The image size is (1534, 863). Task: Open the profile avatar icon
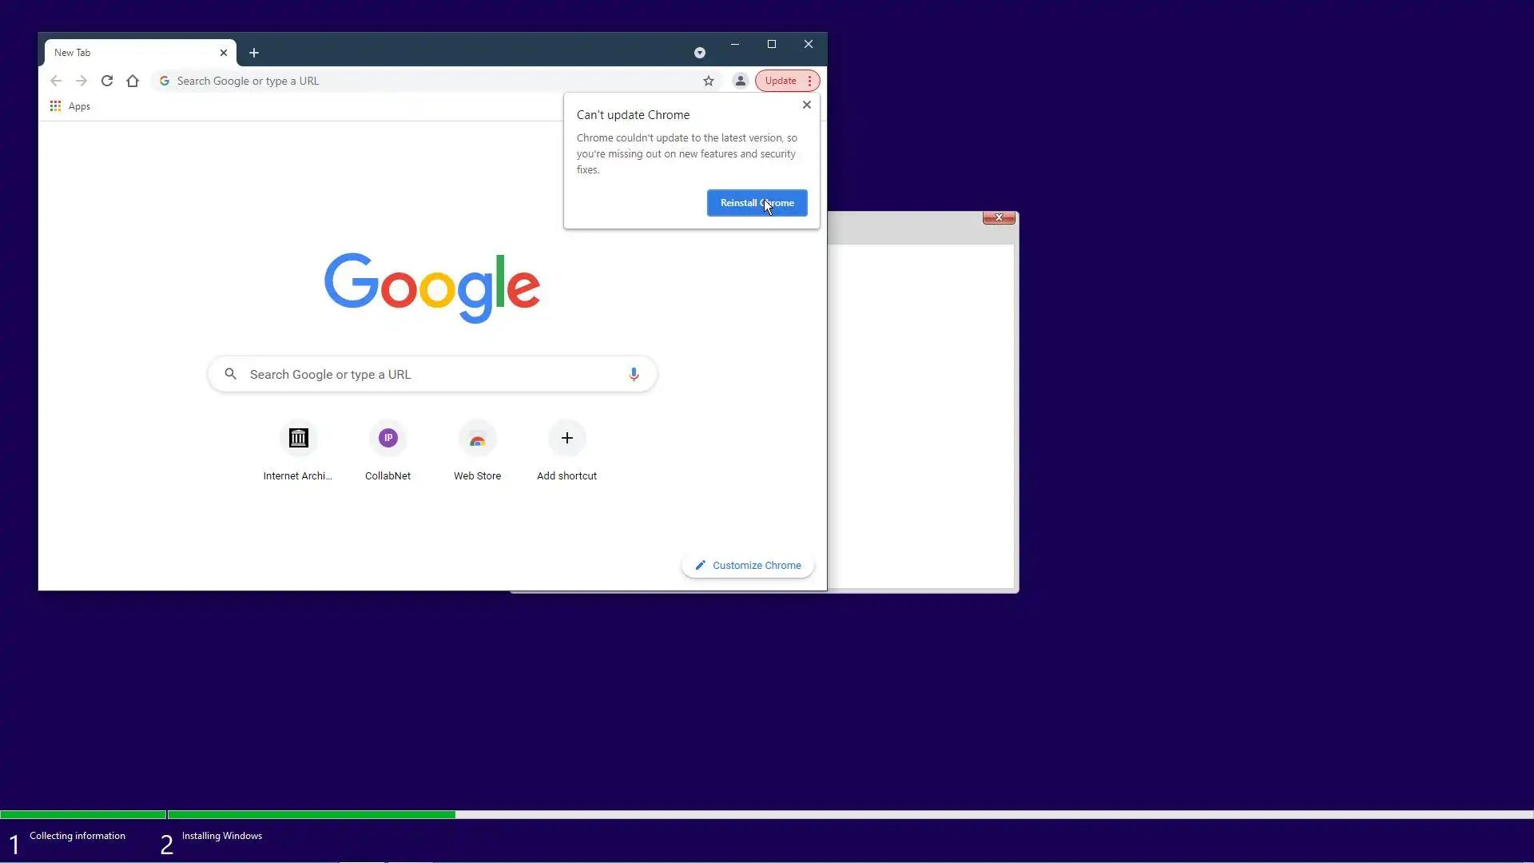tap(740, 81)
